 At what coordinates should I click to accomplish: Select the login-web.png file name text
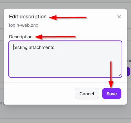point(23,25)
